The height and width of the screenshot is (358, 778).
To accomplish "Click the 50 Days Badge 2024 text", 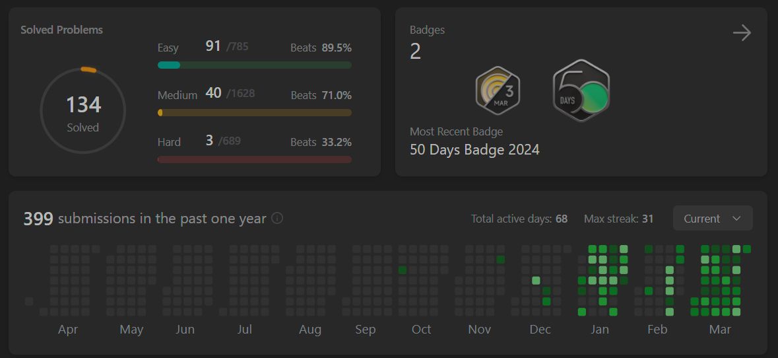I will pos(474,150).
